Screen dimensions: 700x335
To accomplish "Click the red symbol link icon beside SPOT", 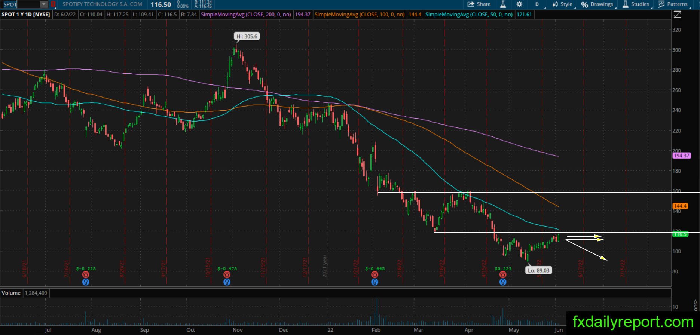I will coord(53,4).
